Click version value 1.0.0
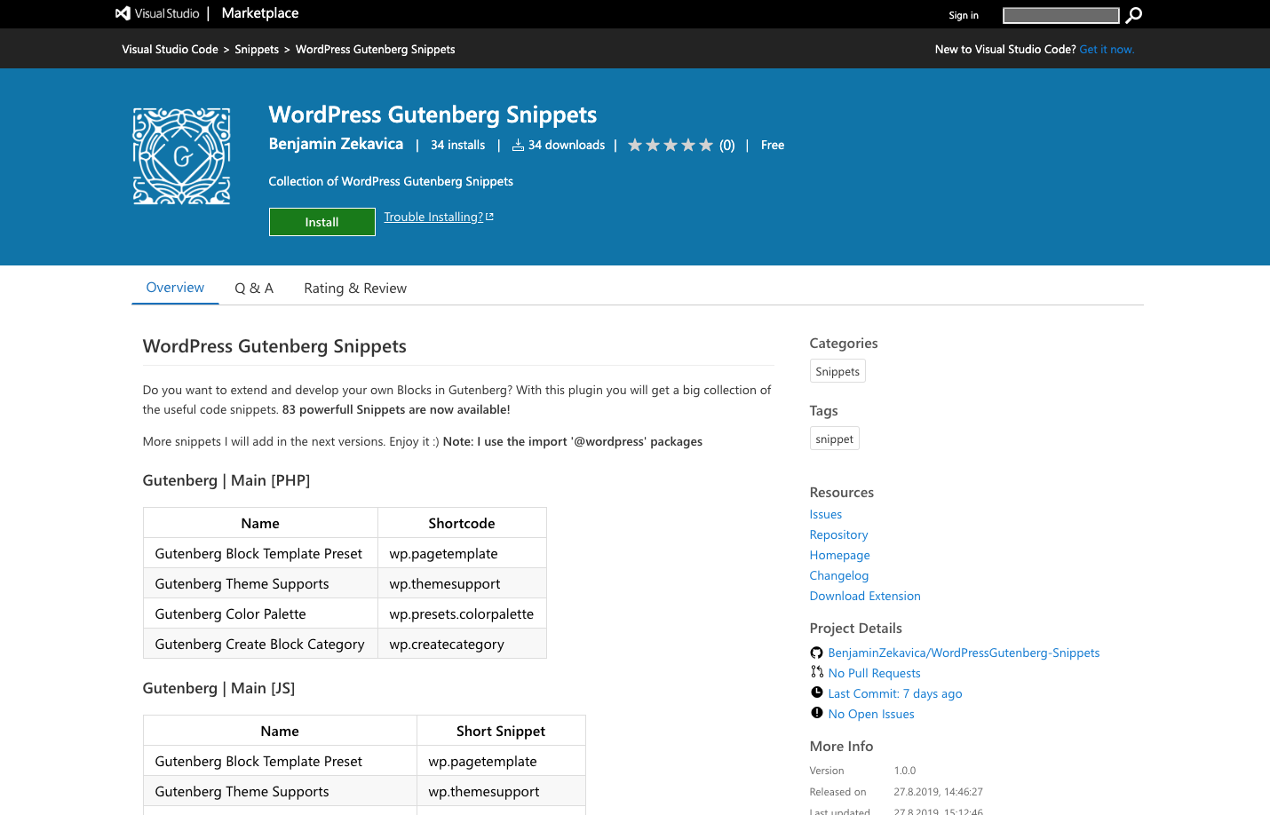The image size is (1270, 815). [904, 771]
